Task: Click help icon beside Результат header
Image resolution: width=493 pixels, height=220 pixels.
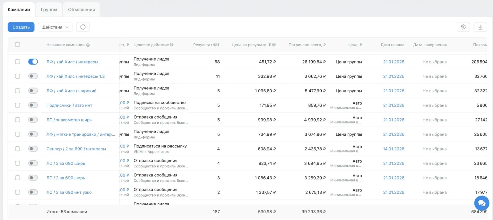Action: [215, 45]
